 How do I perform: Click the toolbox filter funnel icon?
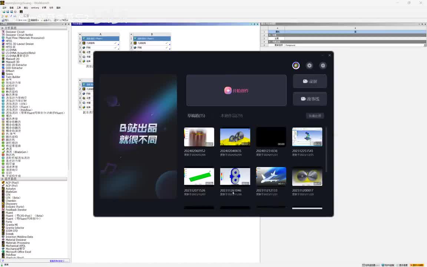(3, 261)
